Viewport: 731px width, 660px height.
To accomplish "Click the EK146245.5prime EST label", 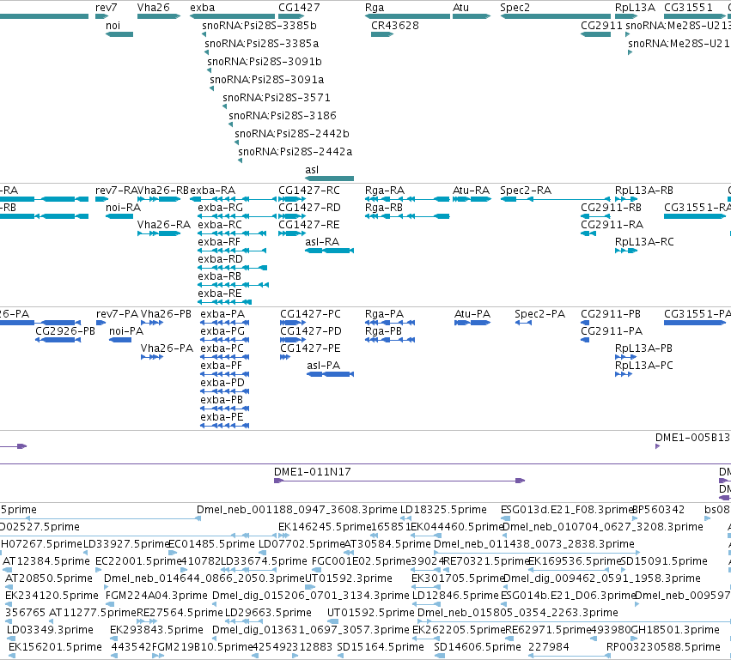I will tap(325, 527).
